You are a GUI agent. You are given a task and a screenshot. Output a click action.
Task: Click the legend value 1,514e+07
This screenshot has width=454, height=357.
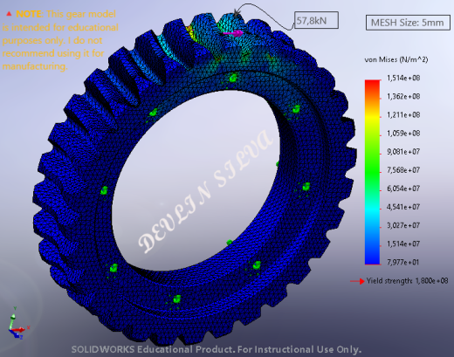point(403,244)
